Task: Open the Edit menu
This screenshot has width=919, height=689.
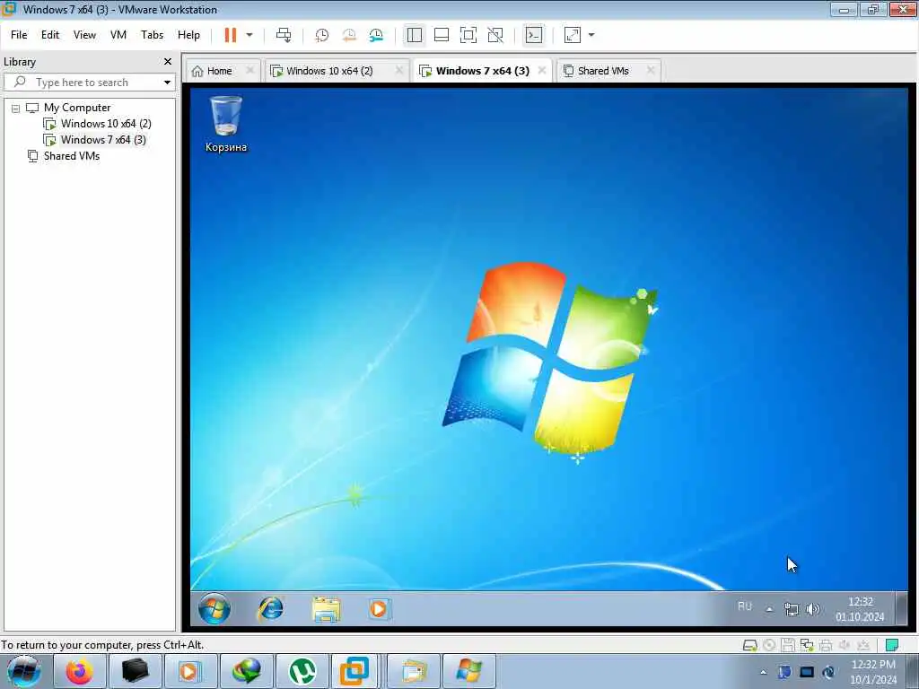Action: click(x=50, y=35)
